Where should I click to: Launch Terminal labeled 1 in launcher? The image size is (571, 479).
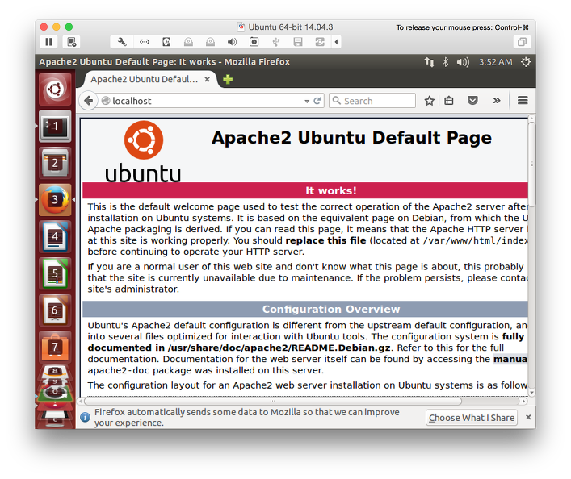click(x=55, y=127)
